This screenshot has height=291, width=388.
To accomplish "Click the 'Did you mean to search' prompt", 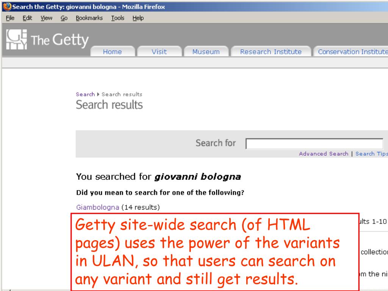I will pyautogui.click(x=160, y=192).
